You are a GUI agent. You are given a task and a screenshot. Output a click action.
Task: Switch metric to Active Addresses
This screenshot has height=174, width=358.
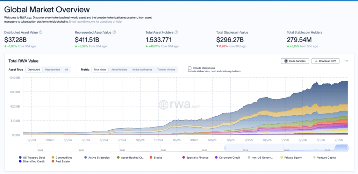142,70
